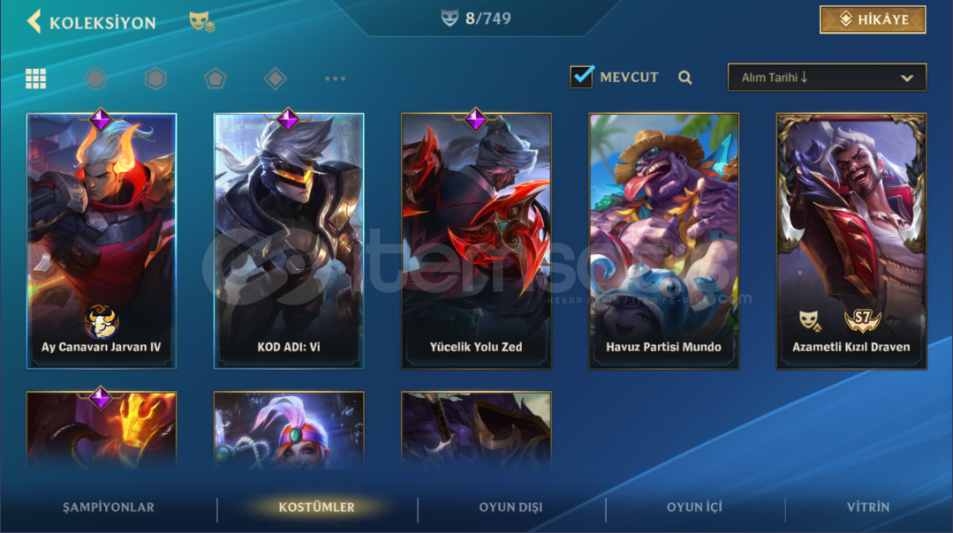
Task: Open the VİTRİN tab
Action: tap(868, 507)
